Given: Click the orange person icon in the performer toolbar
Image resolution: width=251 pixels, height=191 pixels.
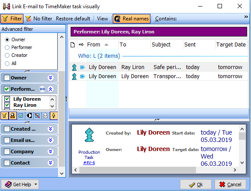Looking at the screenshot, I should (13, 116).
